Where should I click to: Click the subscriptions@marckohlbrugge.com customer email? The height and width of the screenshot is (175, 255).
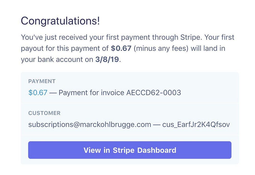(90, 125)
